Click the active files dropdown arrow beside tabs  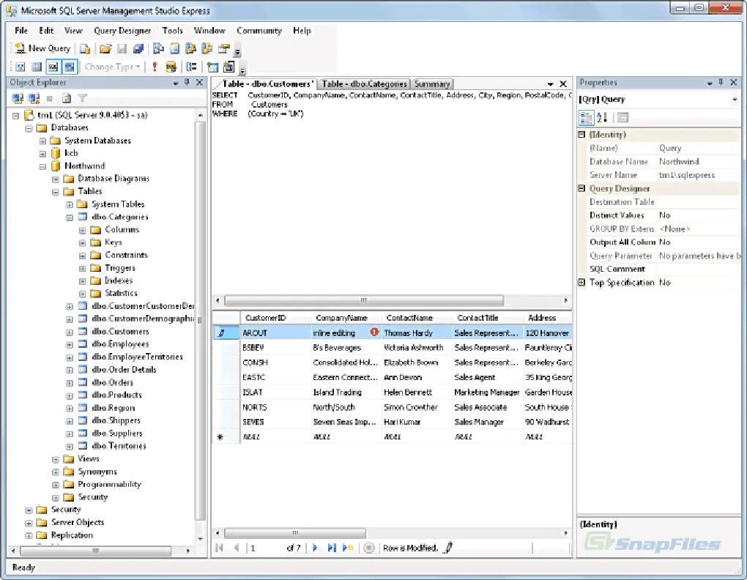(550, 83)
